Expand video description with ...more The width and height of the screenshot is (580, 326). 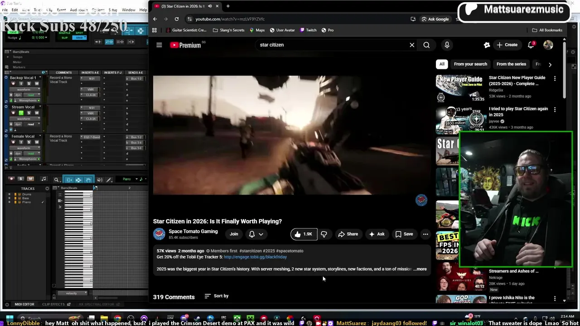[x=420, y=269]
